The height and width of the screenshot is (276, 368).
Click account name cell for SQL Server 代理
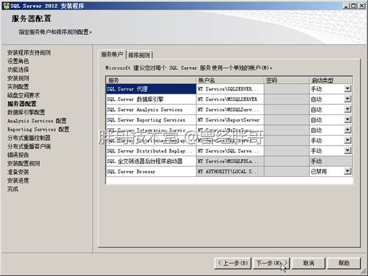(230, 89)
